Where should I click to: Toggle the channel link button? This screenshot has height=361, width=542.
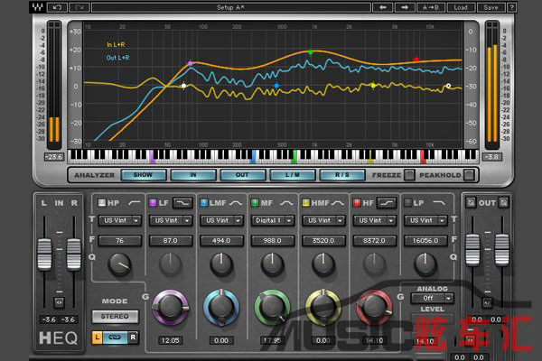(x=115, y=338)
